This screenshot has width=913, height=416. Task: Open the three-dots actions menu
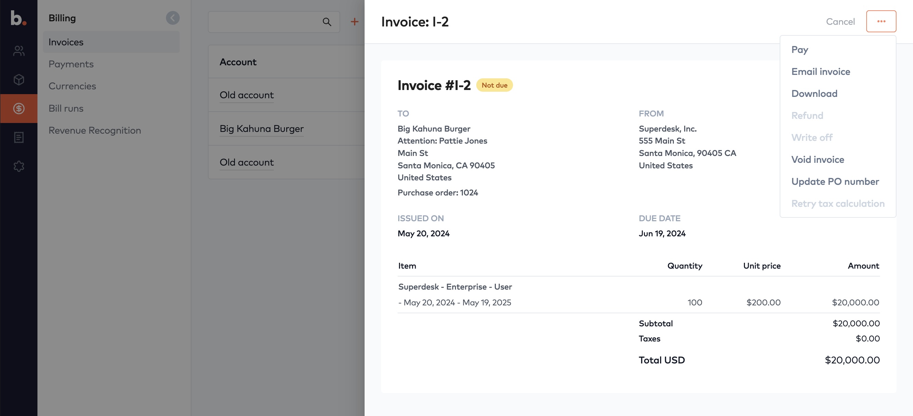(881, 21)
